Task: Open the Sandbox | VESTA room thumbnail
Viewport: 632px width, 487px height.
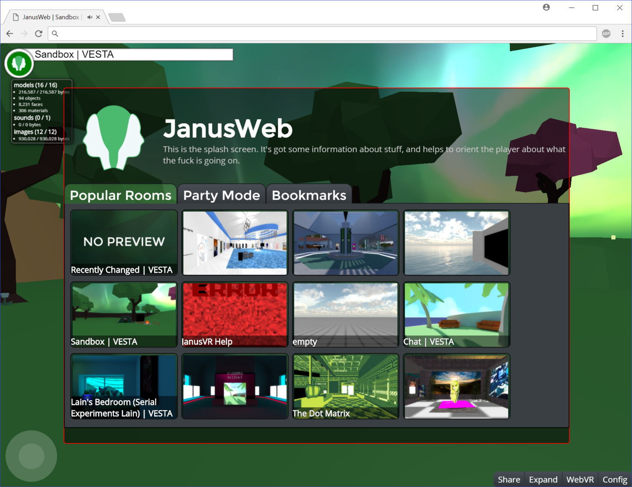Action: 124,315
